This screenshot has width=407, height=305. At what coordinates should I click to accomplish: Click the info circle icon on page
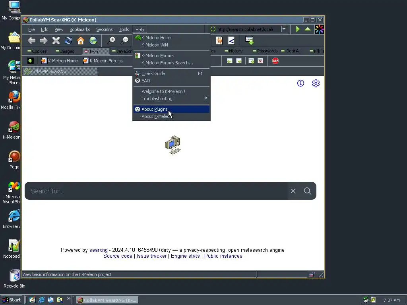click(x=300, y=83)
